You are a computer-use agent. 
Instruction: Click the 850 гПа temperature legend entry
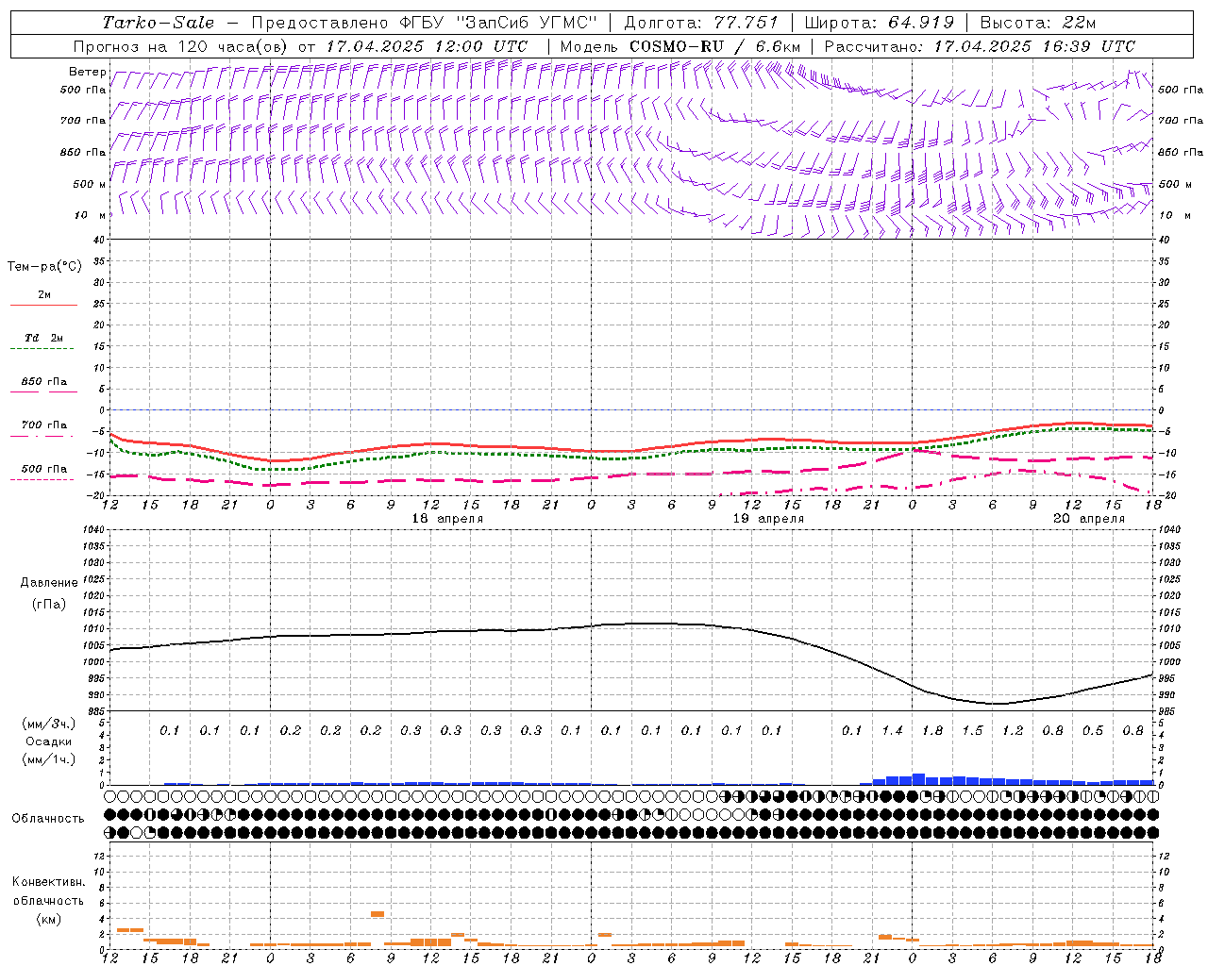(x=43, y=382)
